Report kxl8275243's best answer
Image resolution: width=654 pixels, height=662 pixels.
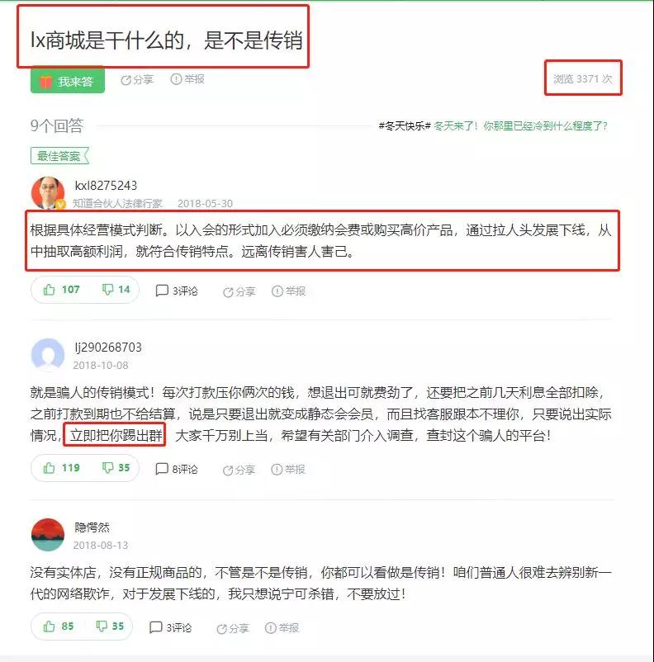288,291
